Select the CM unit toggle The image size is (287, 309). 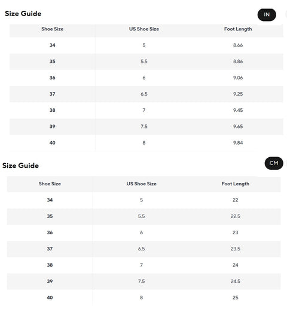tap(274, 163)
